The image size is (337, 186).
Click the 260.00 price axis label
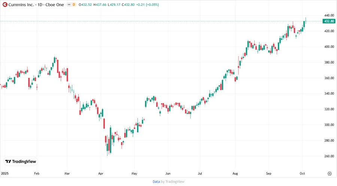coord(329,156)
